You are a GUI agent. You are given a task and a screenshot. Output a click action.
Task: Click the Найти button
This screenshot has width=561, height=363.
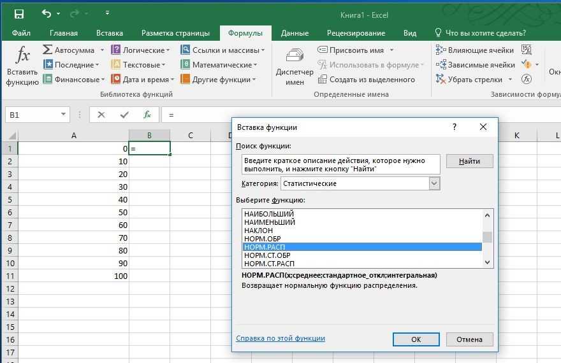tap(469, 161)
